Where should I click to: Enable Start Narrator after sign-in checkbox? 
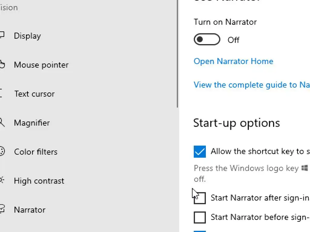pyautogui.click(x=200, y=198)
